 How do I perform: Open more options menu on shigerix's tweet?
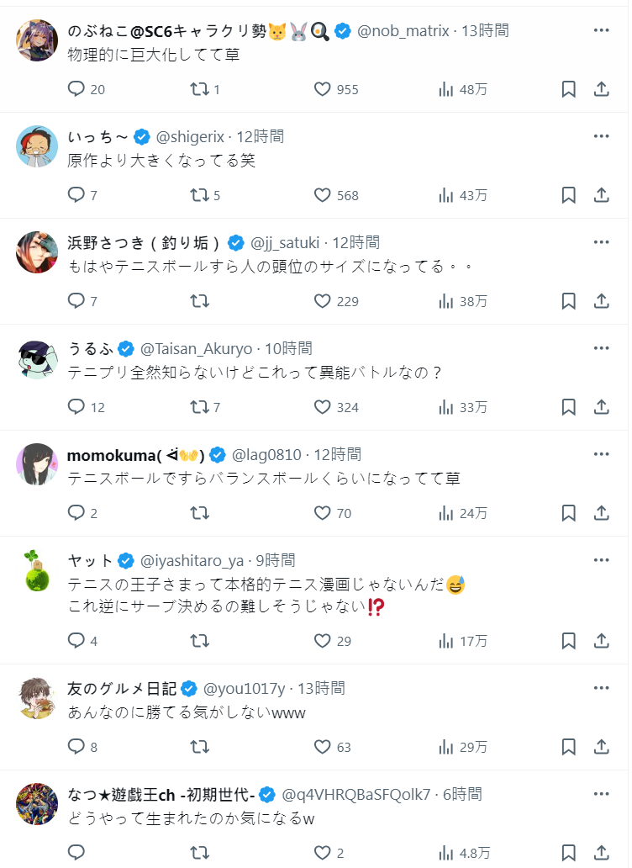(601, 136)
